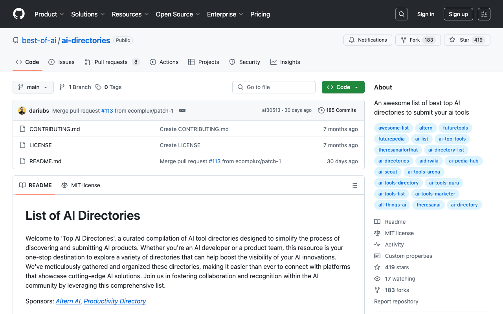This screenshot has height=314, width=503.
Task: Click the bell icon in the Notifications button
Action: 352,40
